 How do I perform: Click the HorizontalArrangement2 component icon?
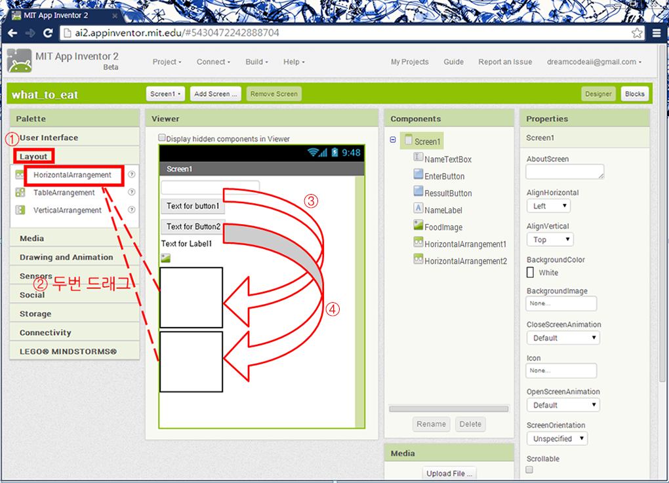coord(418,259)
